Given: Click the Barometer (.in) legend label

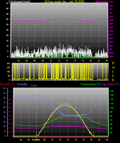Looking at the screenshot, I should click(104, 2).
